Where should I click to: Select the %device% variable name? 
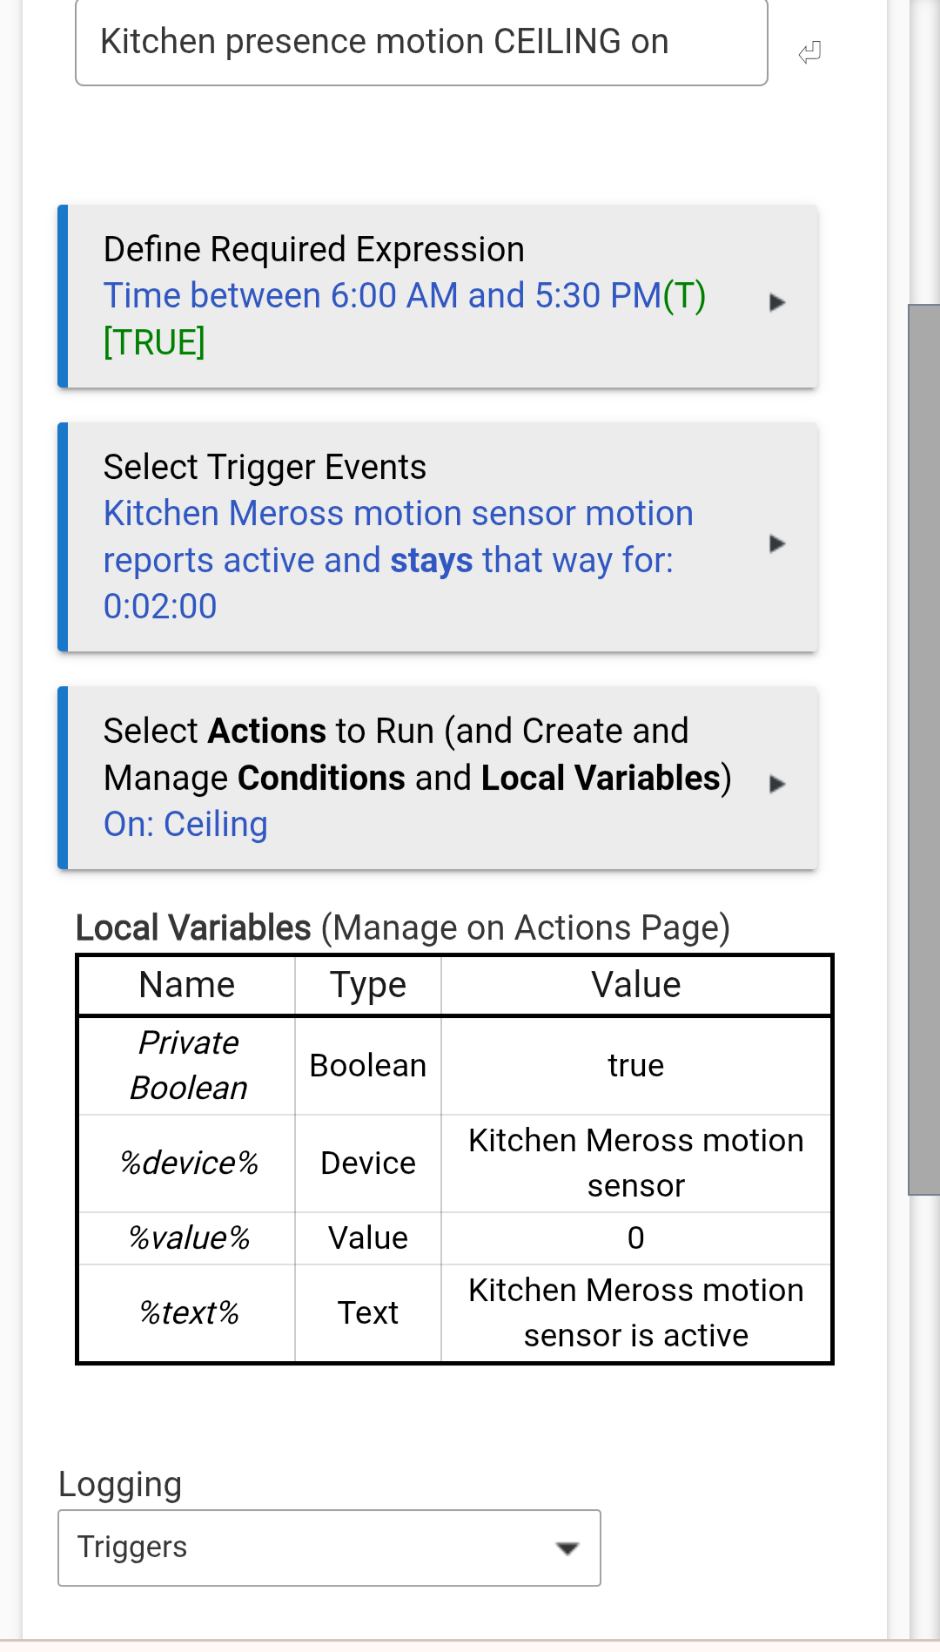[188, 1163]
